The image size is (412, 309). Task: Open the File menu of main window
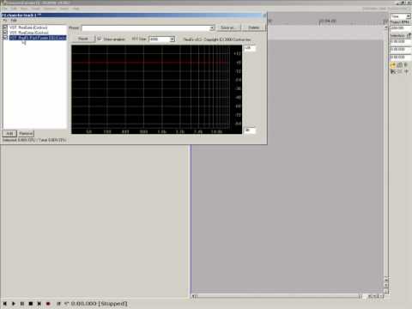[x=5, y=9]
